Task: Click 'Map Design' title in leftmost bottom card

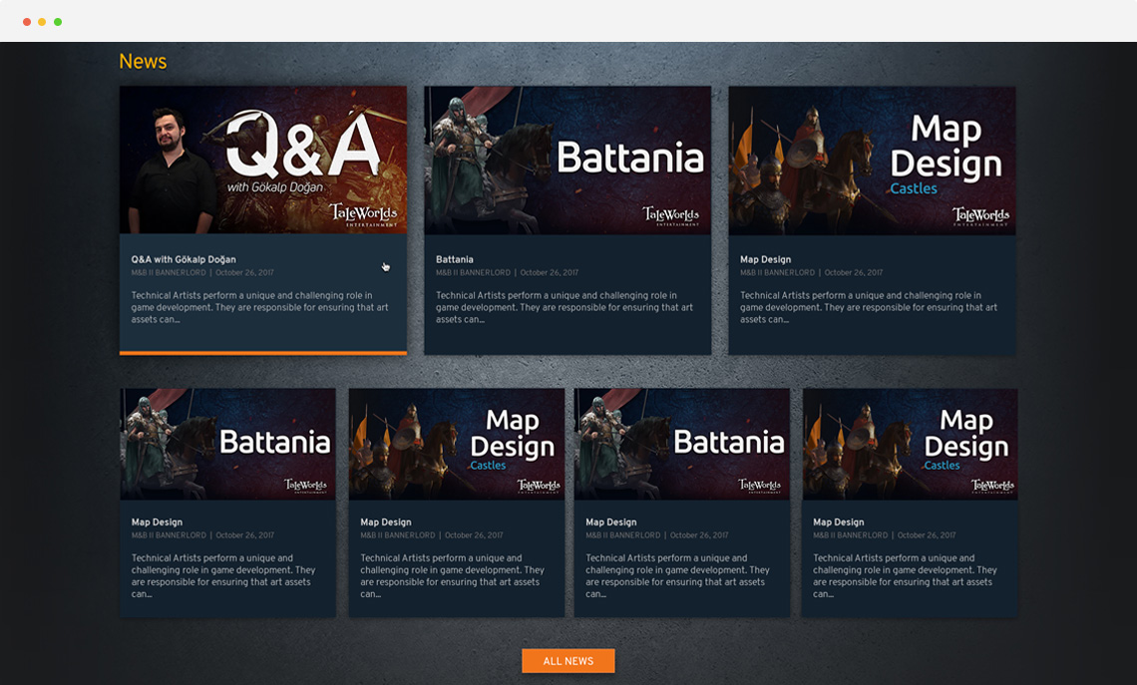Action: (157, 521)
